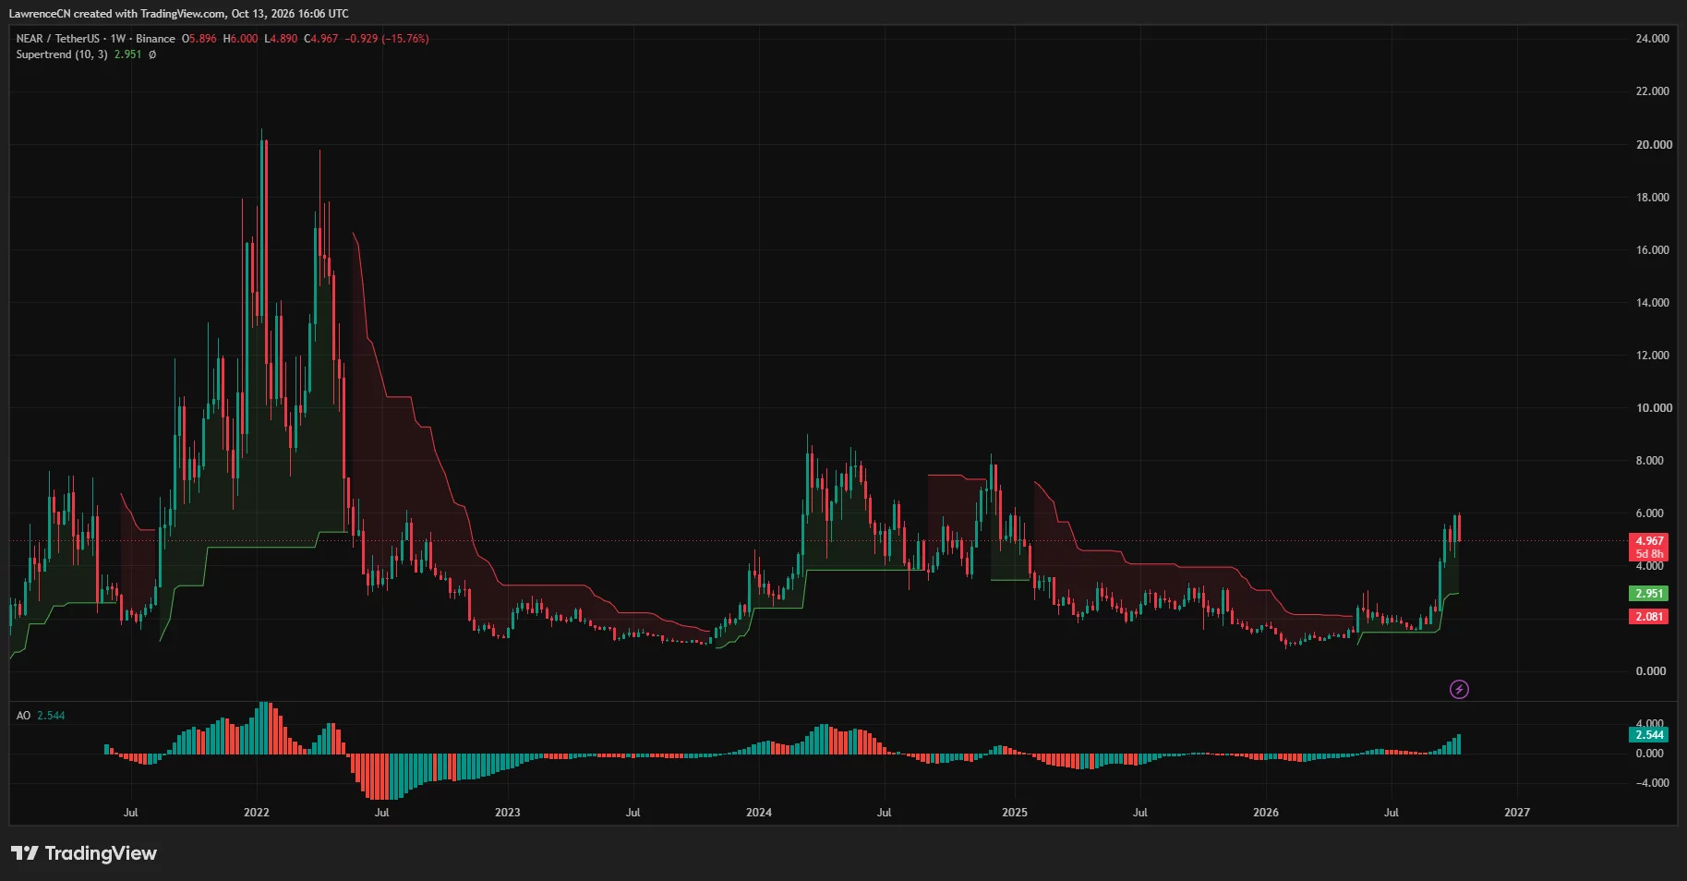Image resolution: width=1687 pixels, height=881 pixels.
Task: Click the red 4.967 current price tag
Action: click(1648, 541)
